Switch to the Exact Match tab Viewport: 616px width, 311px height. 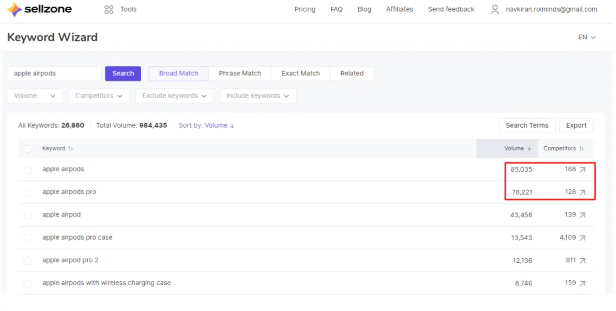[301, 73]
